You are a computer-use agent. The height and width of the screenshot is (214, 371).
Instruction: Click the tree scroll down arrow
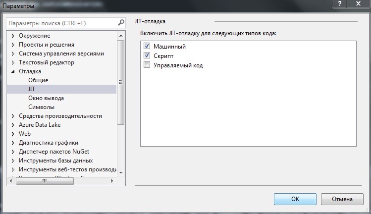pos(121,172)
